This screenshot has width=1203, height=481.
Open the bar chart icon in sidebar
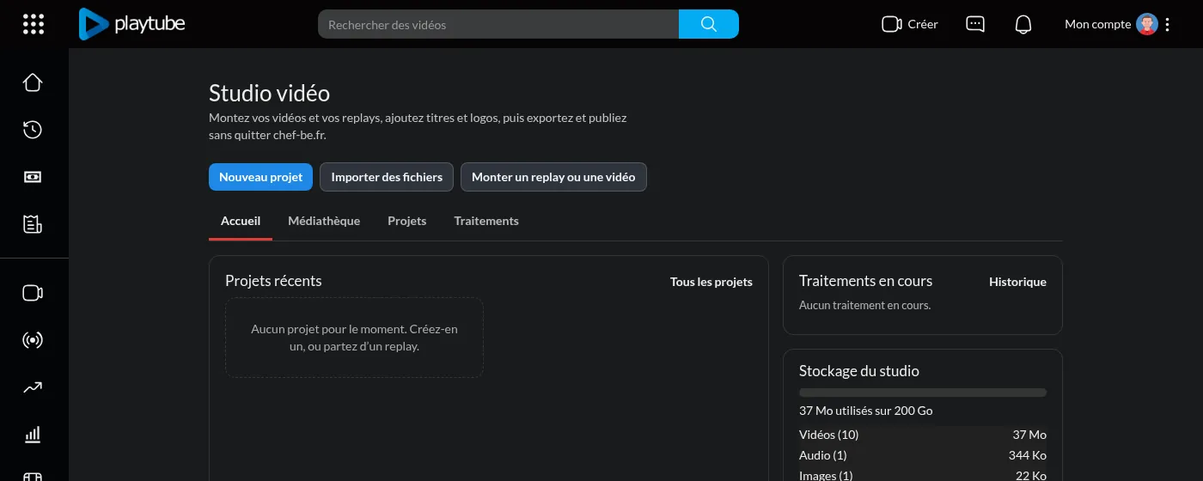coord(33,435)
